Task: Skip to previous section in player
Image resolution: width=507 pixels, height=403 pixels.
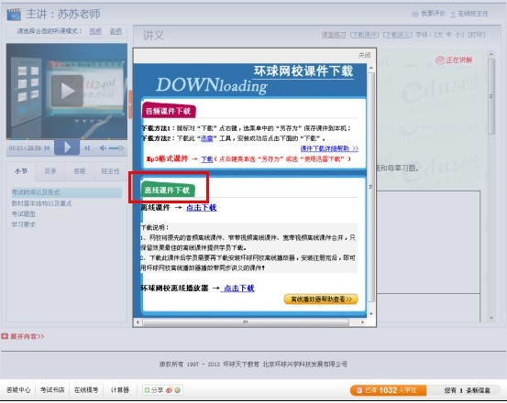Action: tap(47, 148)
